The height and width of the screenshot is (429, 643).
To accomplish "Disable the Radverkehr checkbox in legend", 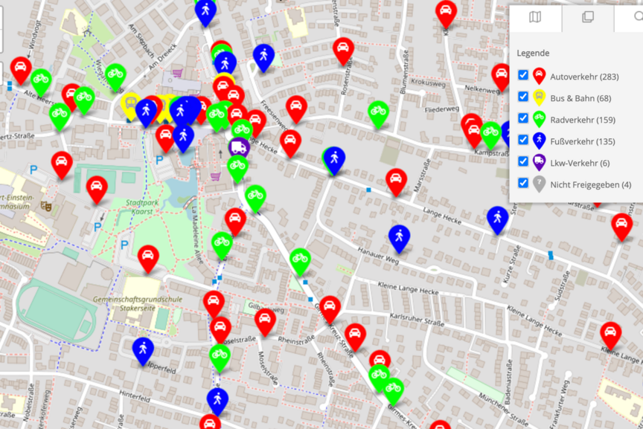I will pos(523,118).
